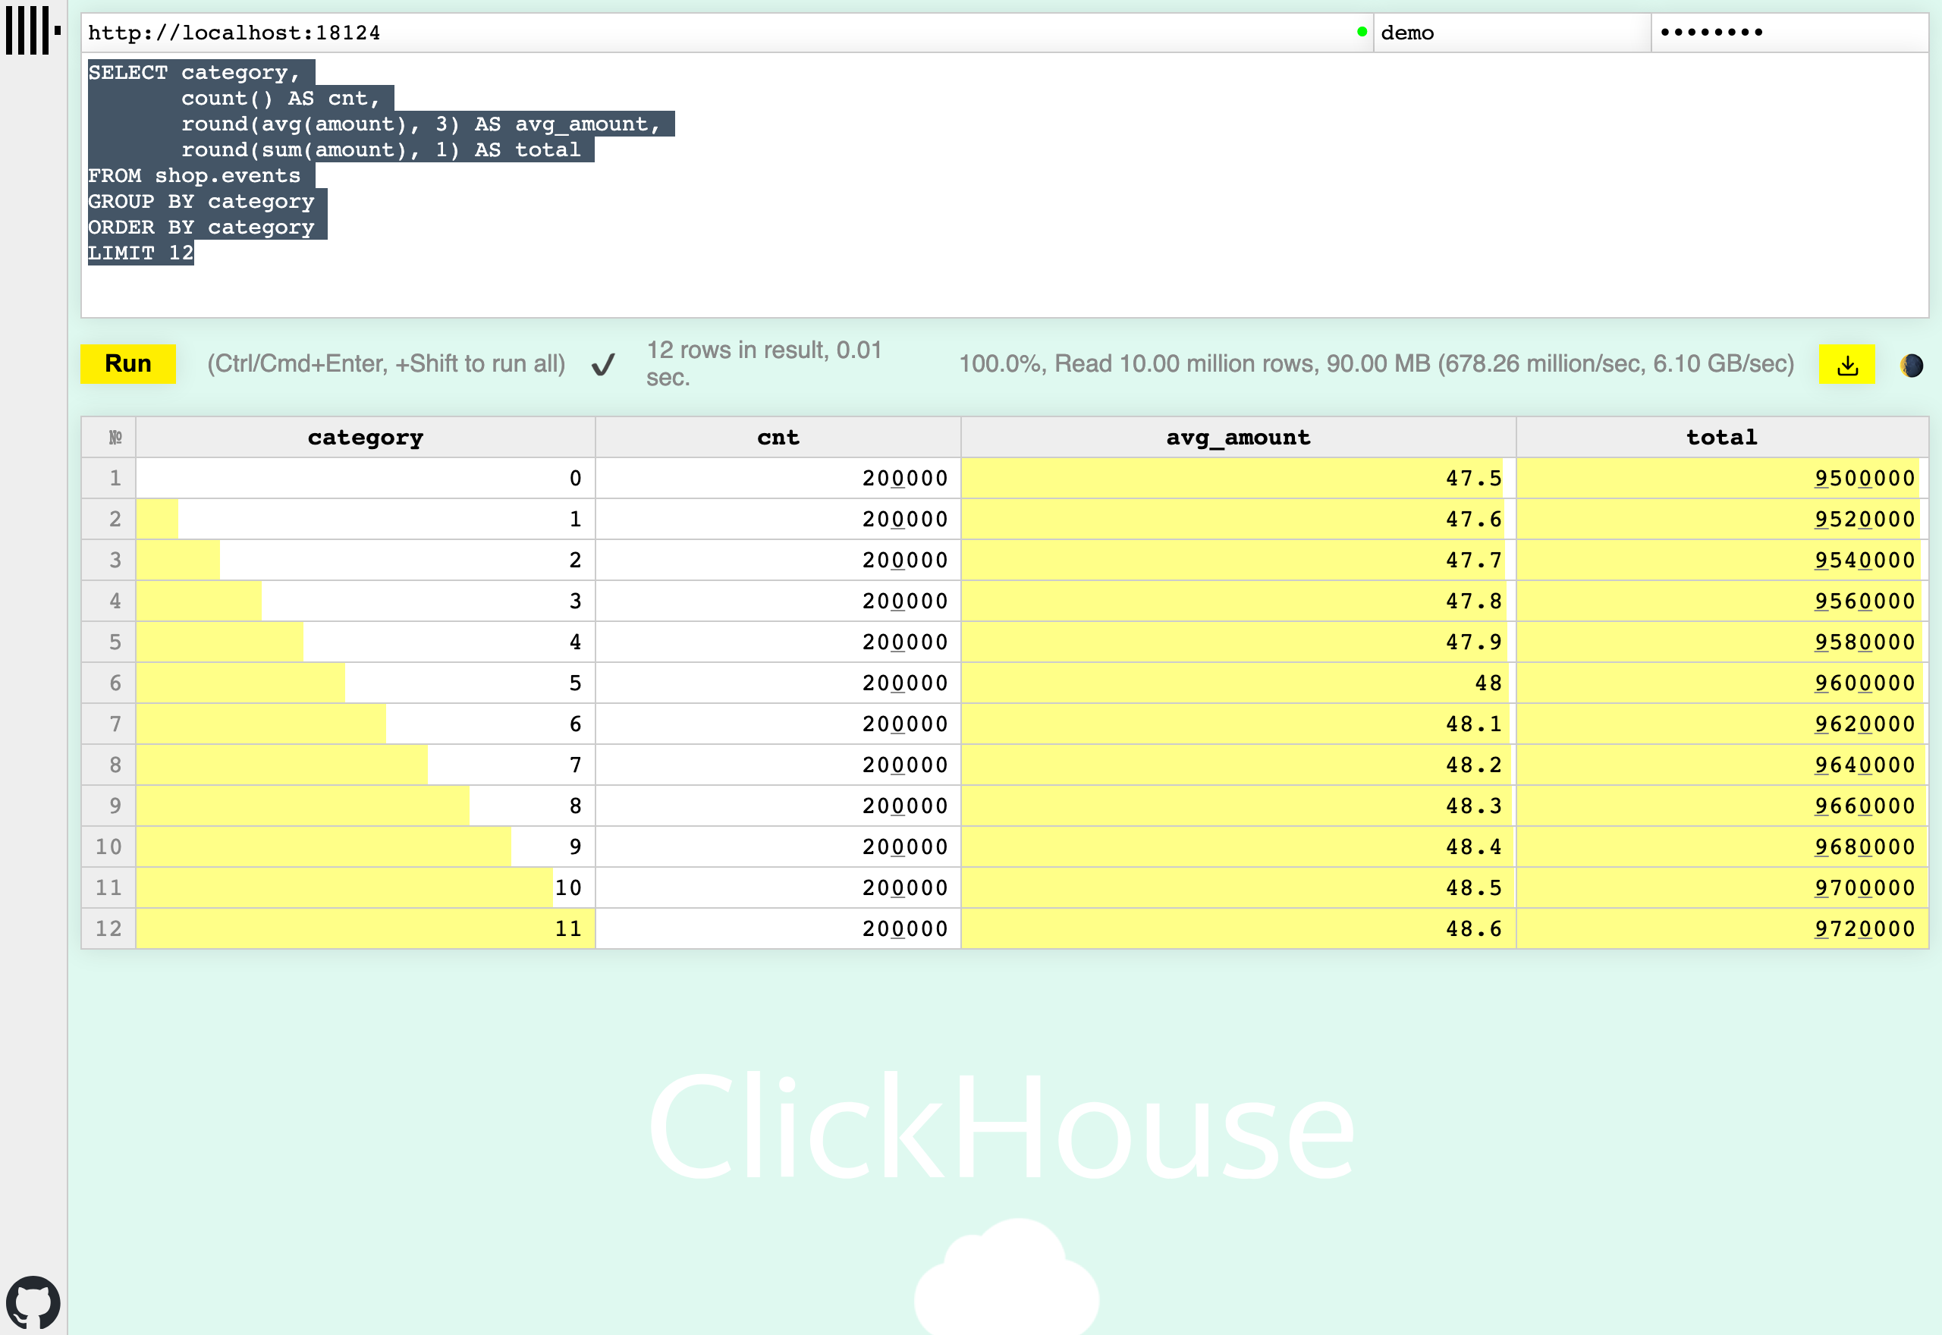
Task: Select the avg_amount cell 48.6
Action: coord(1239,929)
